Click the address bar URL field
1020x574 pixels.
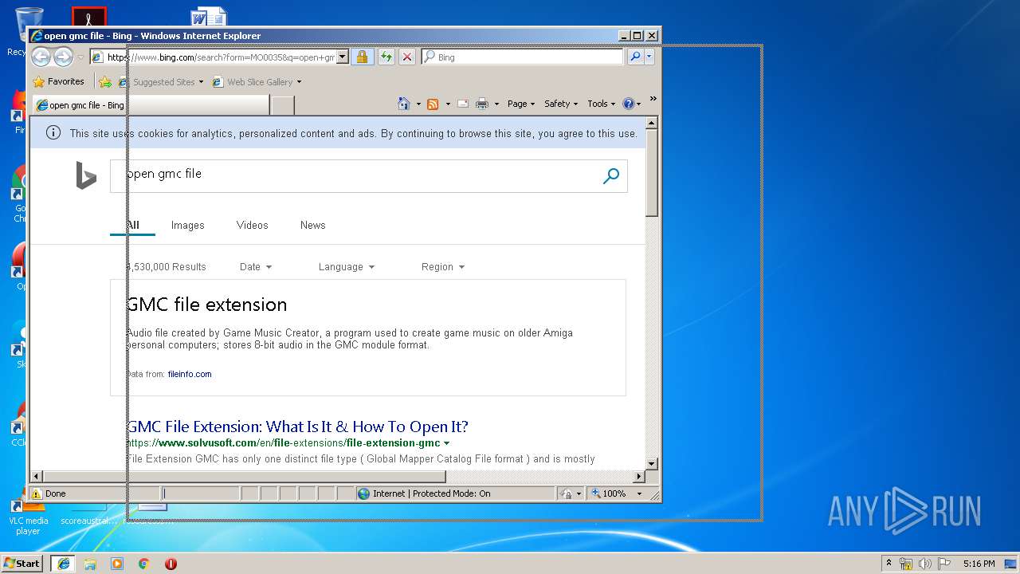tap(213, 57)
